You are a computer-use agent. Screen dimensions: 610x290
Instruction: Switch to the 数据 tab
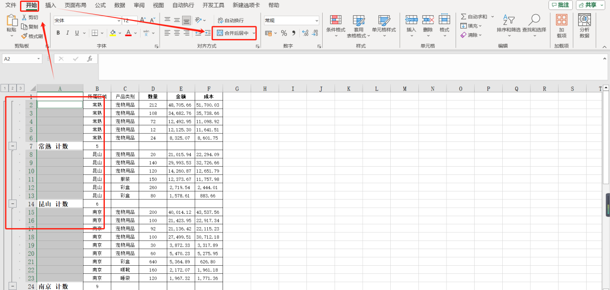tap(120, 5)
